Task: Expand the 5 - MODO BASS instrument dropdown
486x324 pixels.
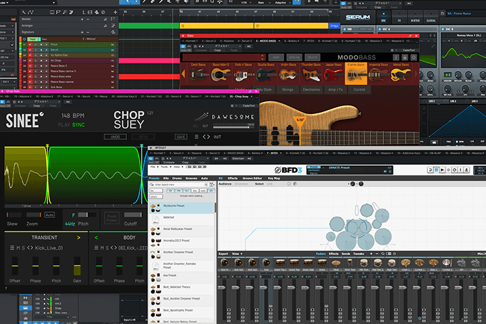Action: point(279,41)
